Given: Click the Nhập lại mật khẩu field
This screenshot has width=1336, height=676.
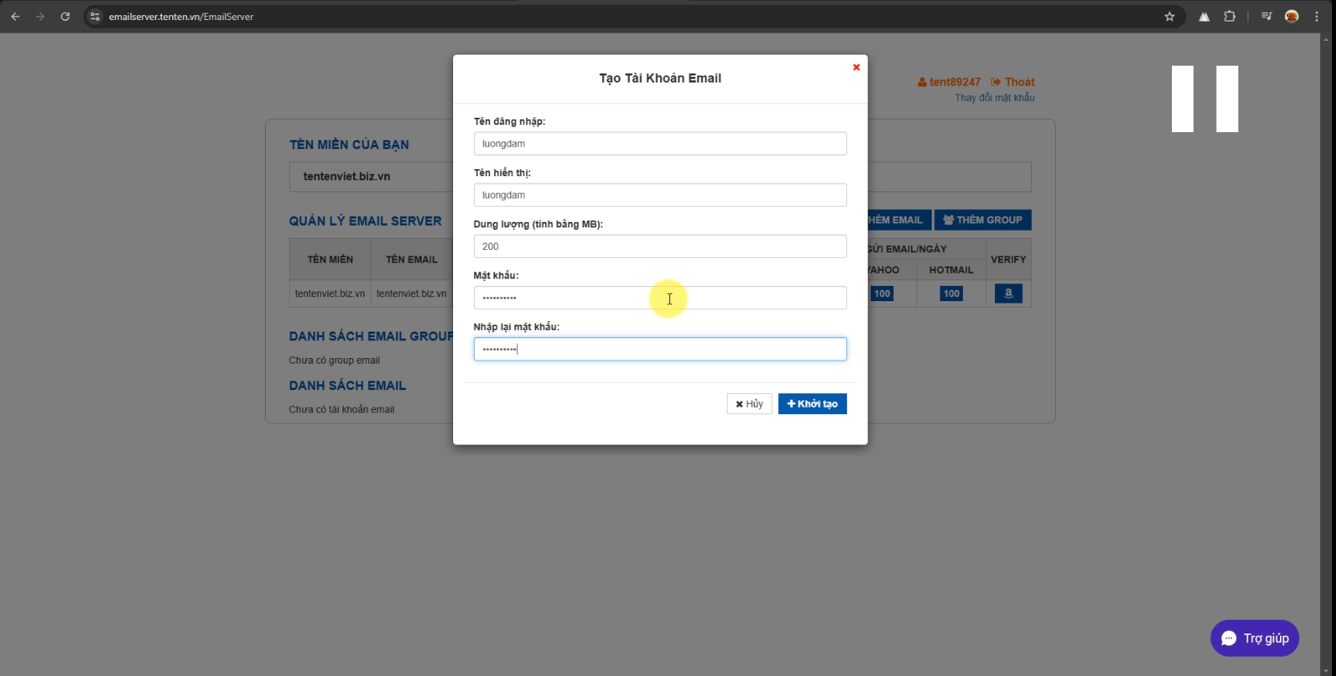Looking at the screenshot, I should (660, 348).
